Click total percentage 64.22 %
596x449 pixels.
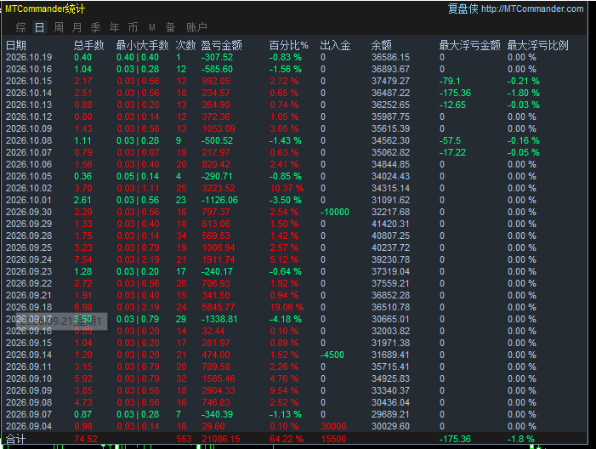point(287,439)
